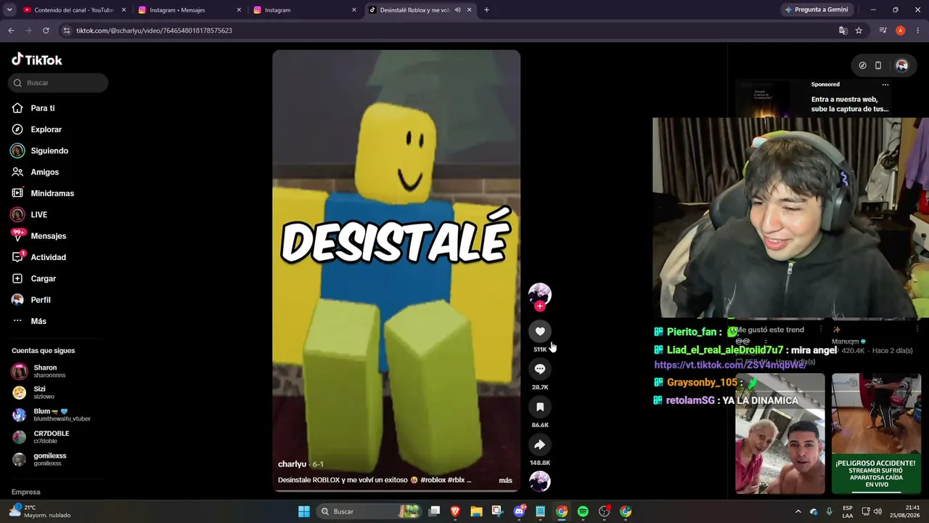Open the Para ti feed

[x=43, y=108]
